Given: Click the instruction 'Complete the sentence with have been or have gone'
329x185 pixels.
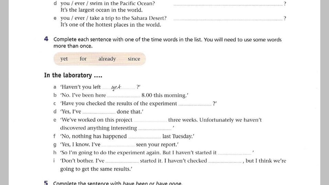Looking at the screenshot, I should 117,183.
